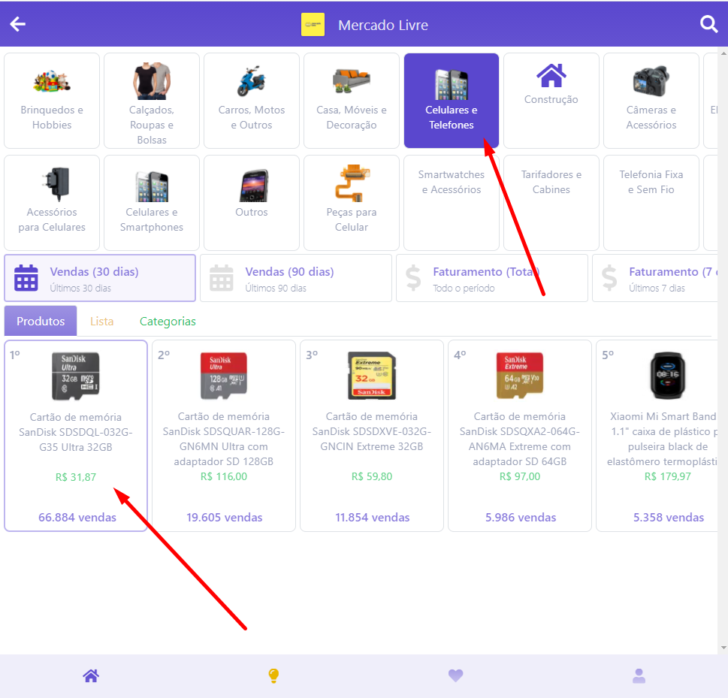
Task: Click price R$ 31,87
Action: (76, 477)
